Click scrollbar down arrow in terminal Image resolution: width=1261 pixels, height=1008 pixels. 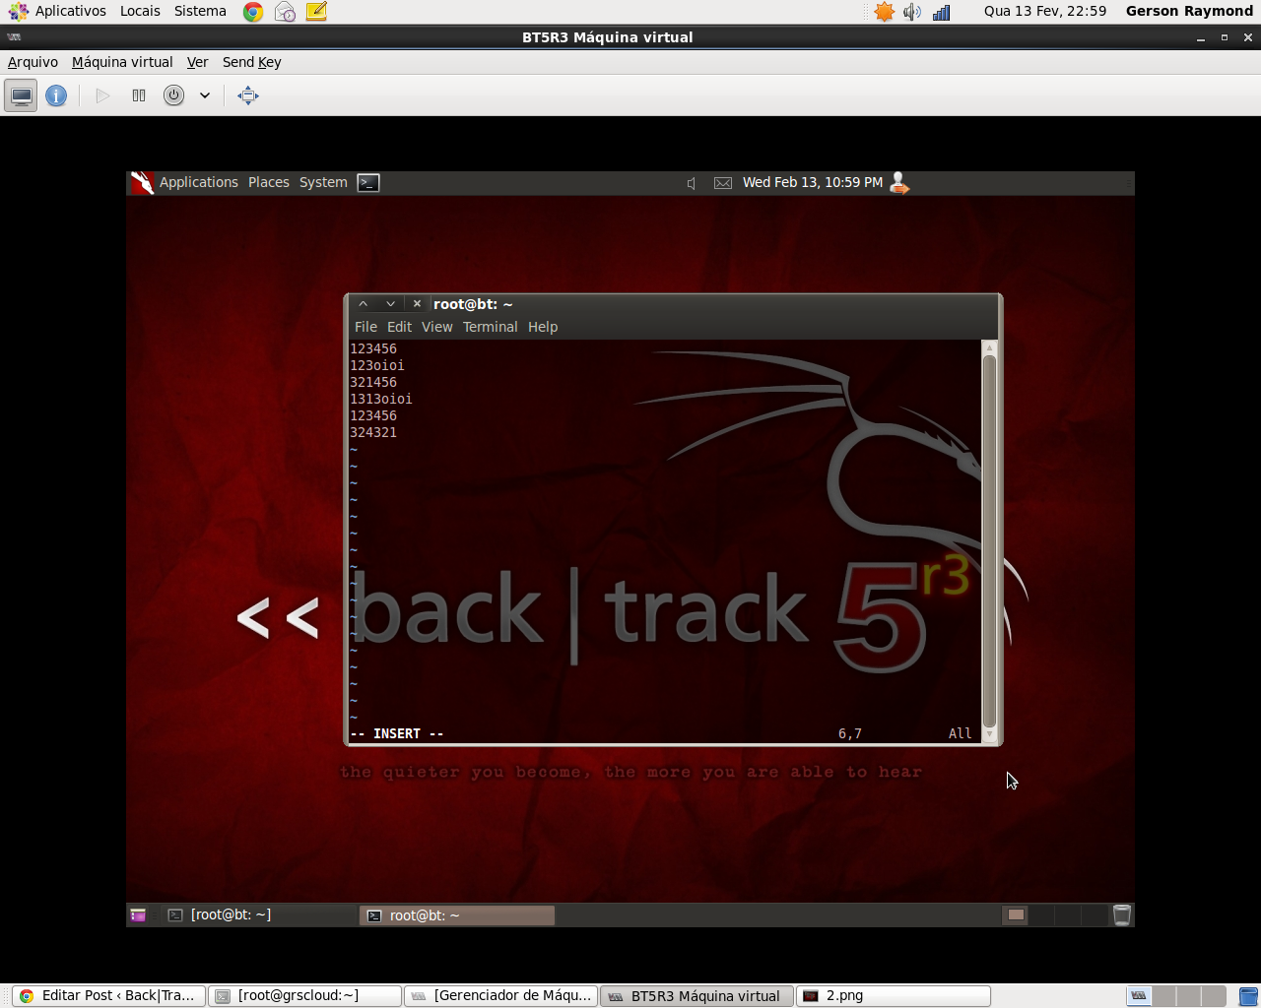point(989,734)
